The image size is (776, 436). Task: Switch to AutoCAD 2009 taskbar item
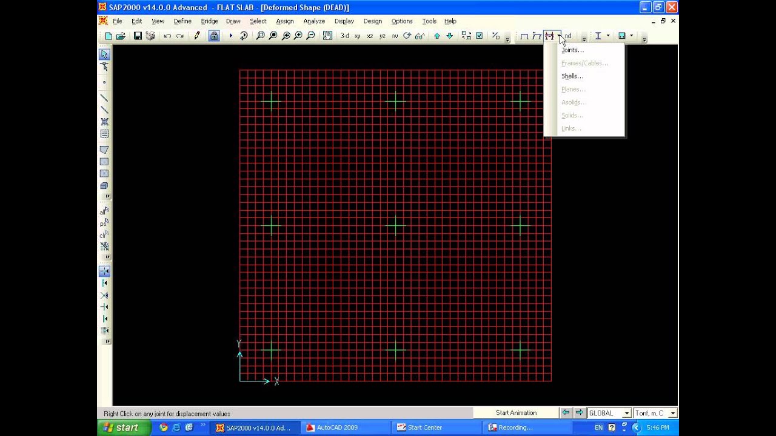click(x=346, y=428)
